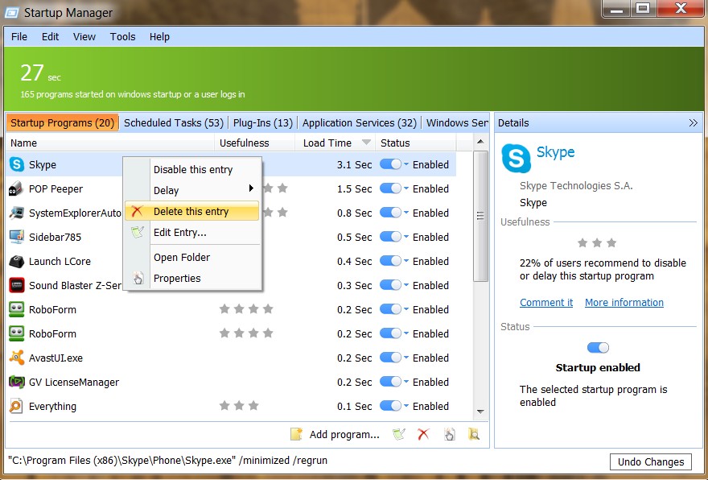Open the Sidebar785 status dropdown arrow
The height and width of the screenshot is (480, 708).
(x=406, y=237)
